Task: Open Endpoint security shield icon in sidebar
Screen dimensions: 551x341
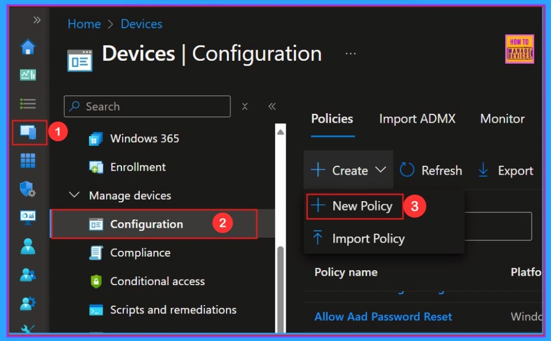Action: [28, 189]
